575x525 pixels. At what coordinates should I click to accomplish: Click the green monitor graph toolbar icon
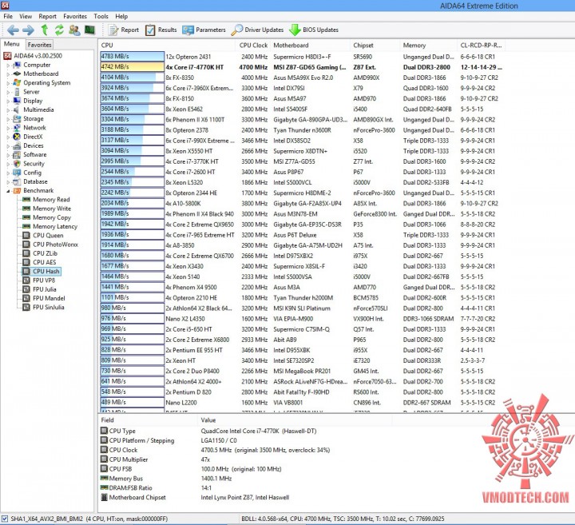pyautogui.click(x=89, y=30)
